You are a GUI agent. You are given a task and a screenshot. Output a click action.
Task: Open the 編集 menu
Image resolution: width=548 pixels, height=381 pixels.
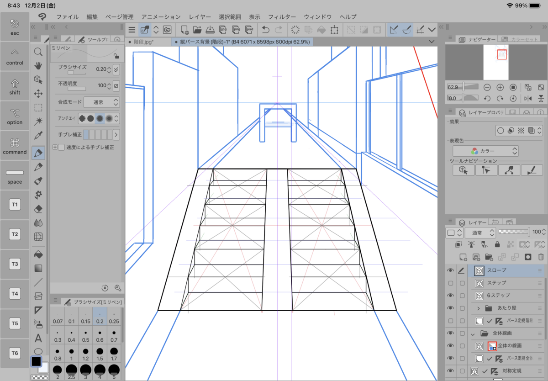click(x=92, y=16)
